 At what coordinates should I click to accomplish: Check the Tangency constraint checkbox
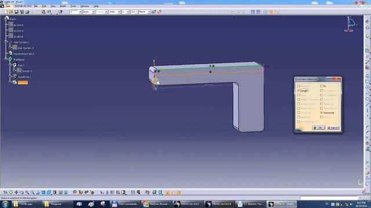pos(321,99)
